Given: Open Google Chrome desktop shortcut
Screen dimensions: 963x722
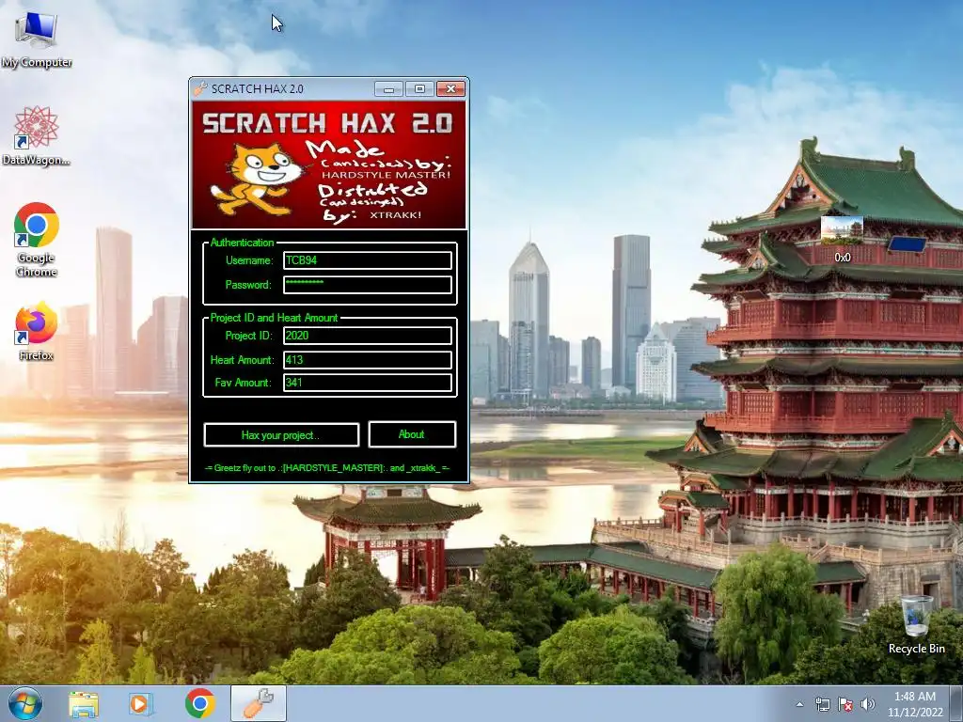Looking at the screenshot, I should coord(37,240).
